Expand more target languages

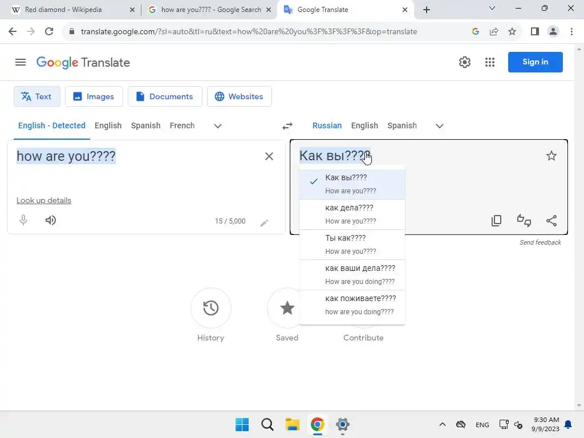pyautogui.click(x=440, y=126)
